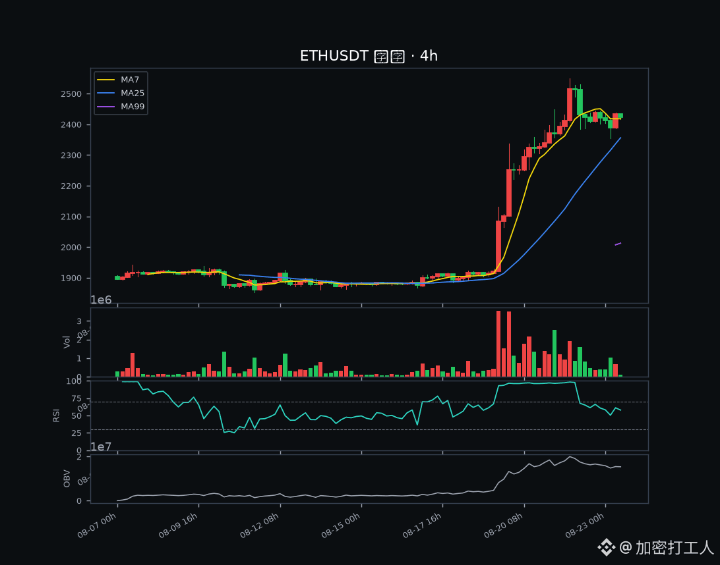The image size is (720, 565).
Task: Click the RSI 75 tick label
Action: [x=76, y=399]
